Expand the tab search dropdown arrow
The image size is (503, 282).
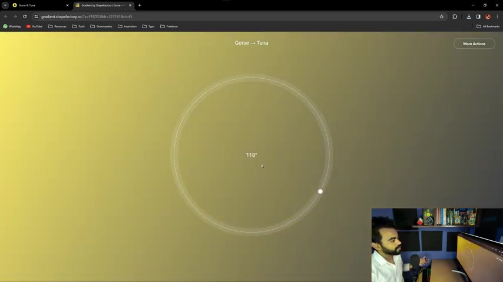coord(5,5)
